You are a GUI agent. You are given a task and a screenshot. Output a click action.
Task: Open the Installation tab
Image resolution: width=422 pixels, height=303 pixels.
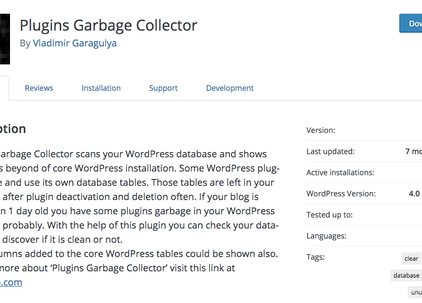(101, 88)
